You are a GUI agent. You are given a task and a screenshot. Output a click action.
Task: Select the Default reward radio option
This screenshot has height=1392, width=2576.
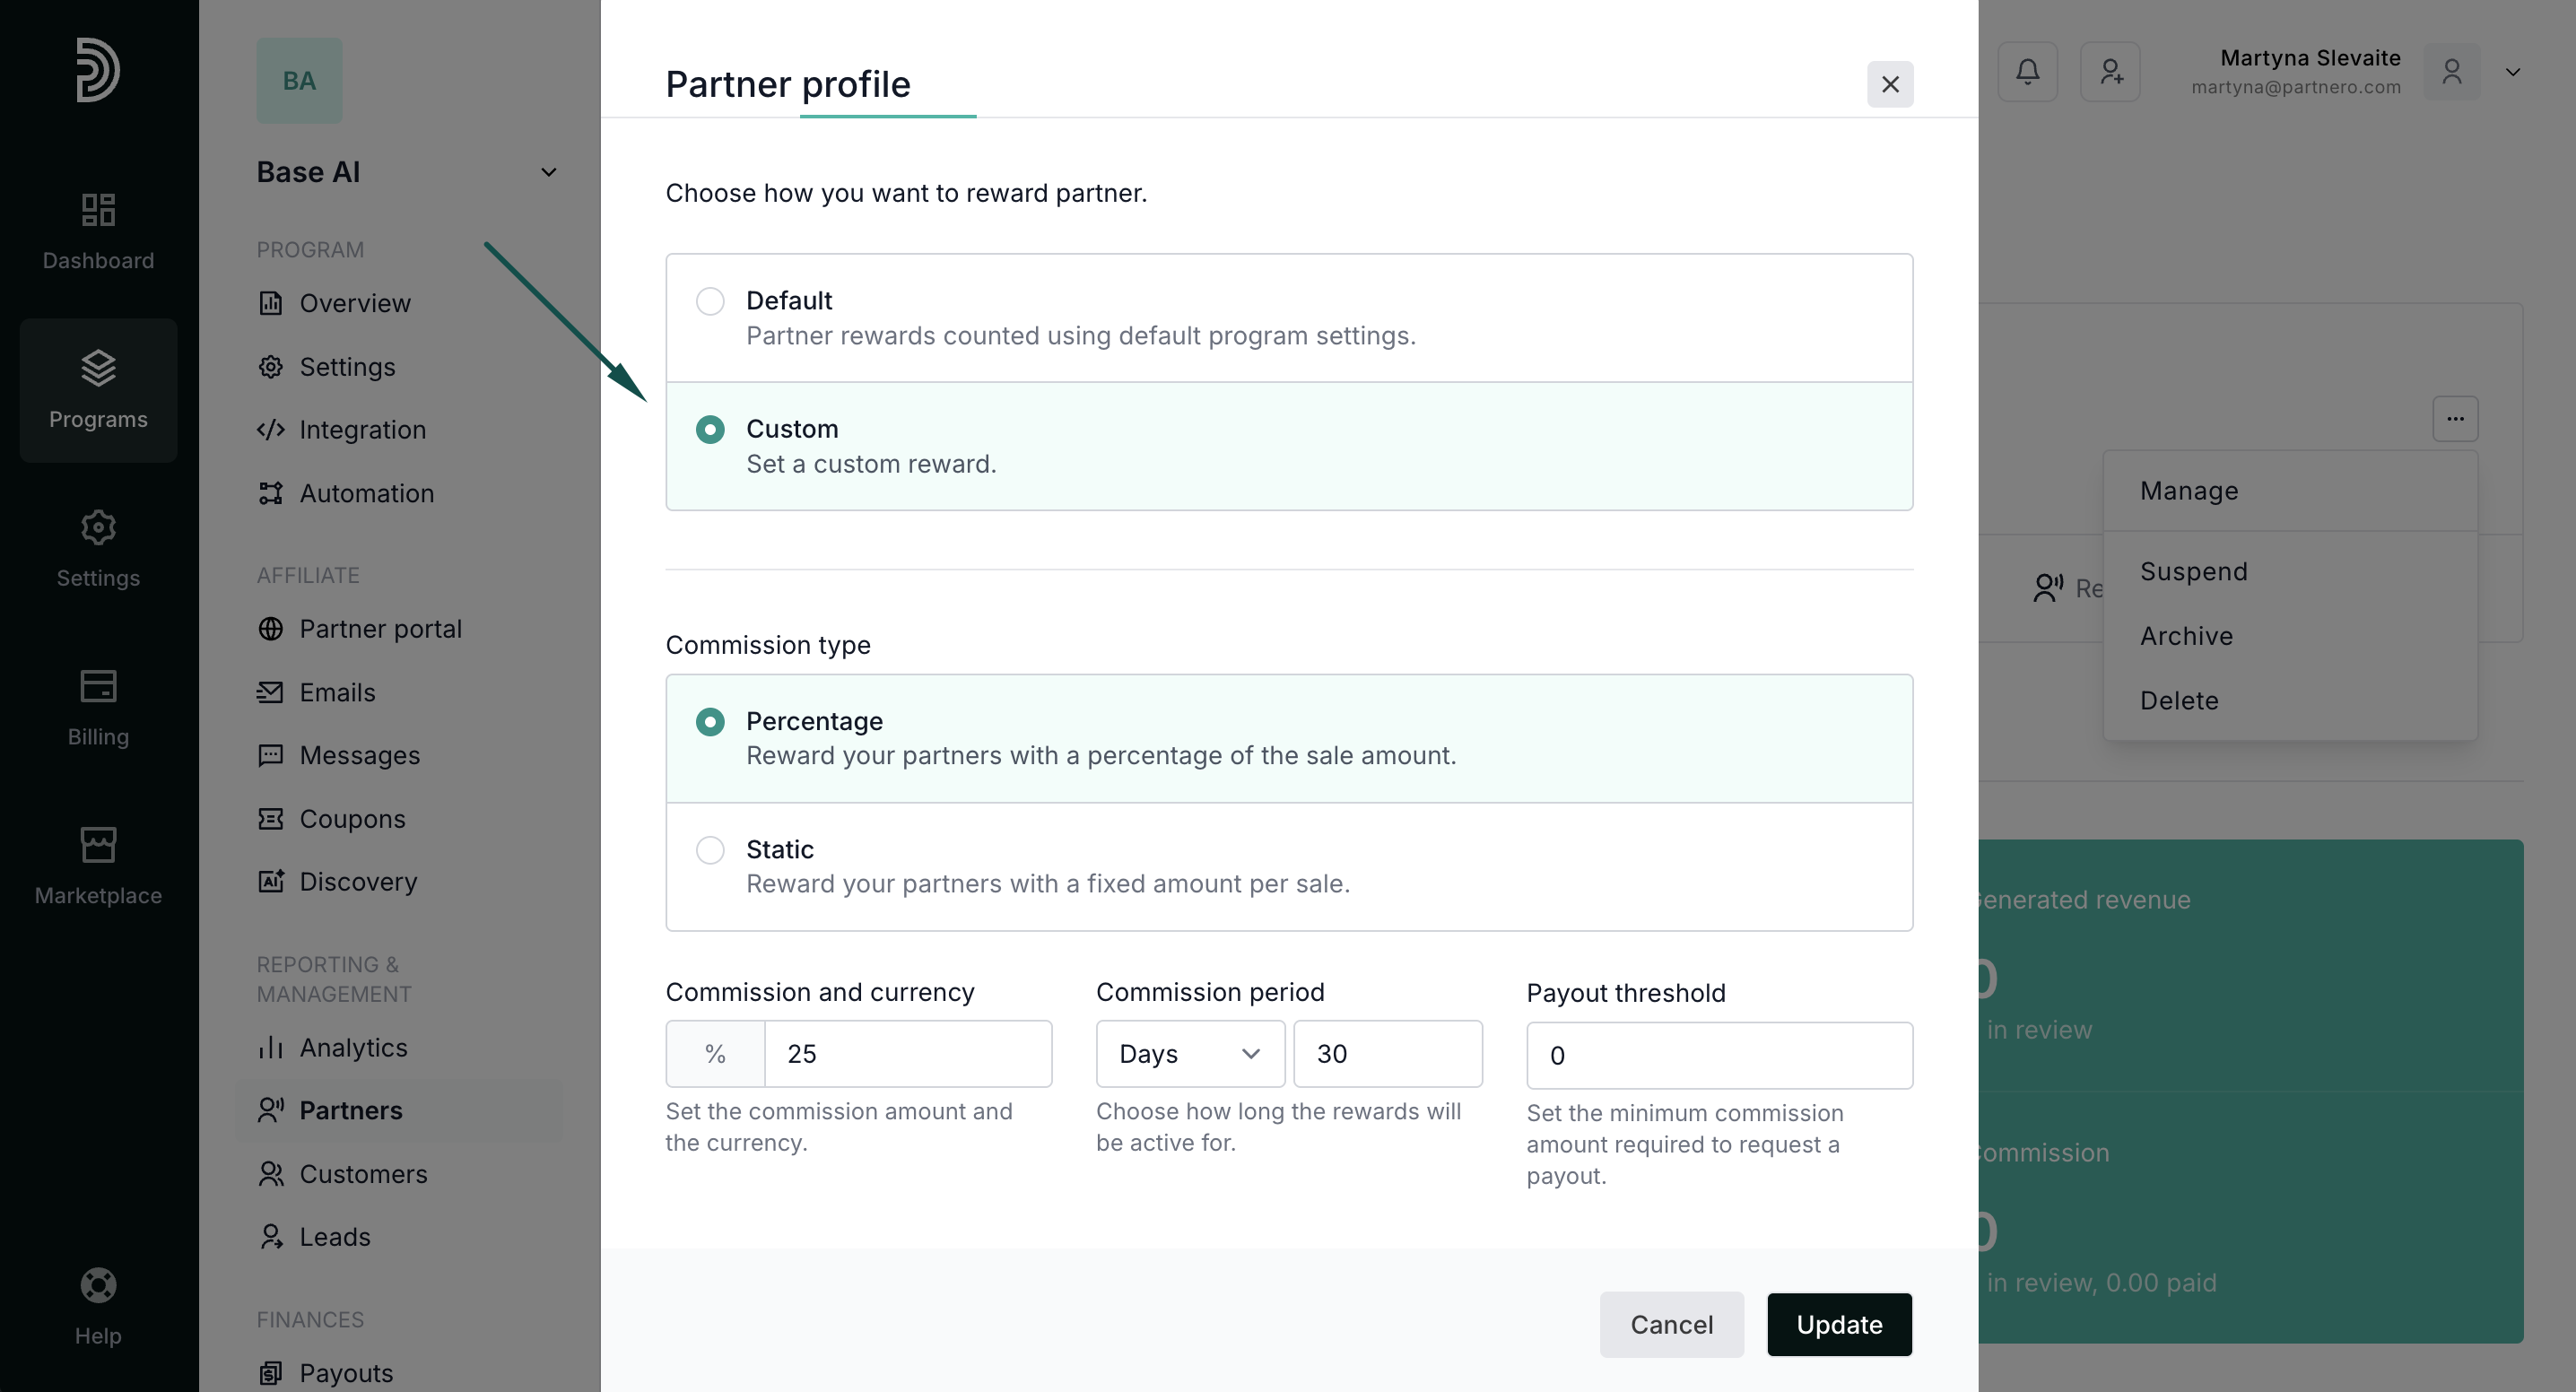click(710, 301)
